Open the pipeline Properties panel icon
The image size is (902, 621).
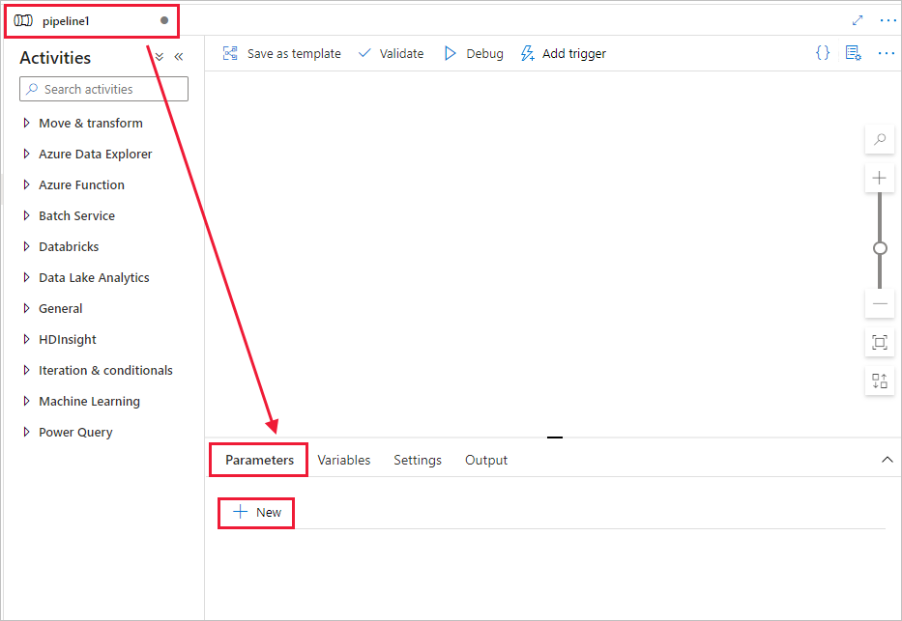point(853,53)
